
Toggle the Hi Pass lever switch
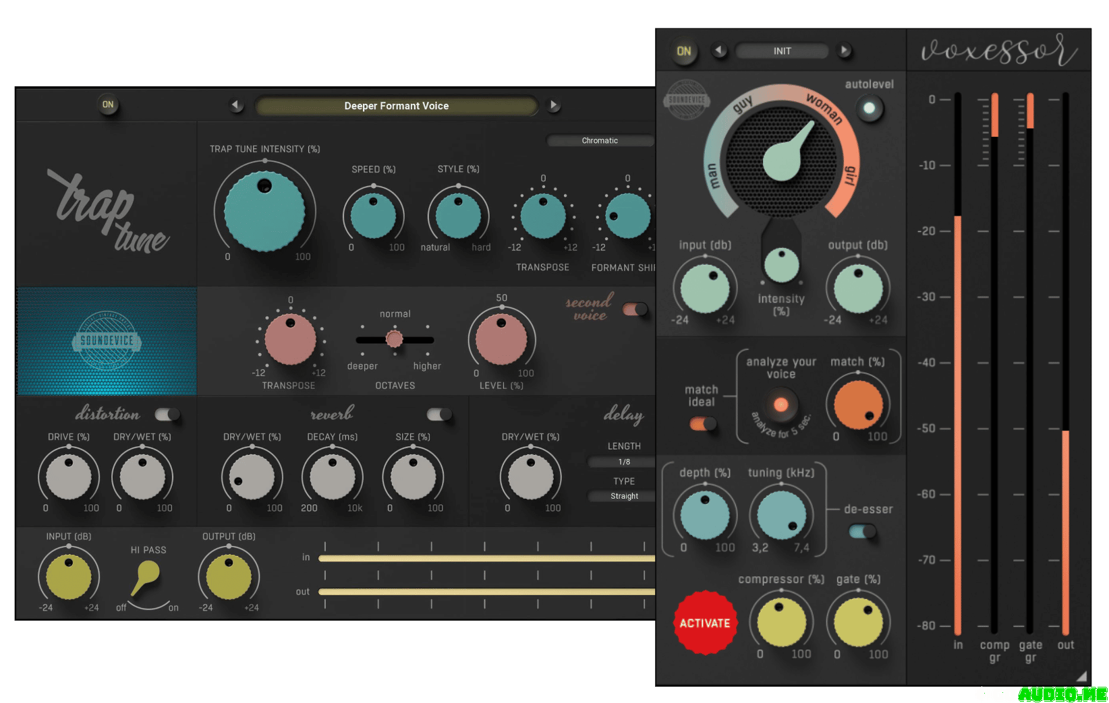(x=146, y=579)
